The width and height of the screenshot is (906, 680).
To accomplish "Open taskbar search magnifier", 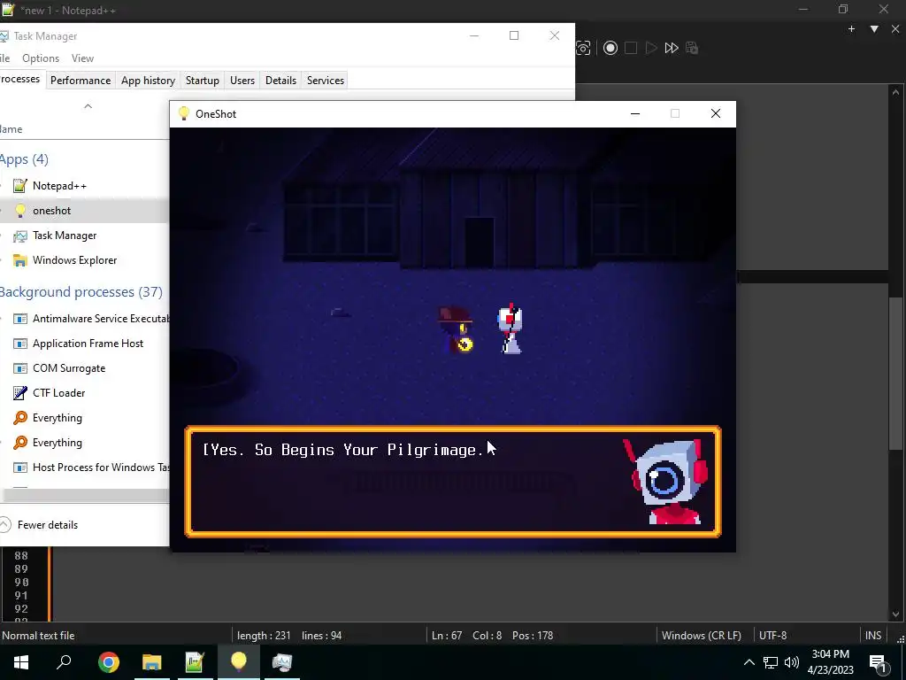I will (x=64, y=662).
